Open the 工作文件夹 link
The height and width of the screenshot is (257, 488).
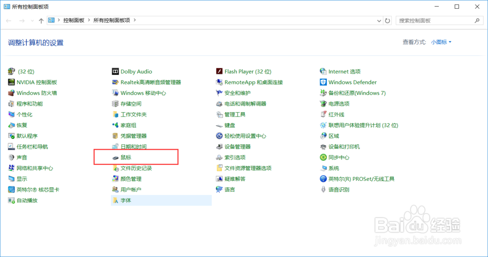(134, 115)
